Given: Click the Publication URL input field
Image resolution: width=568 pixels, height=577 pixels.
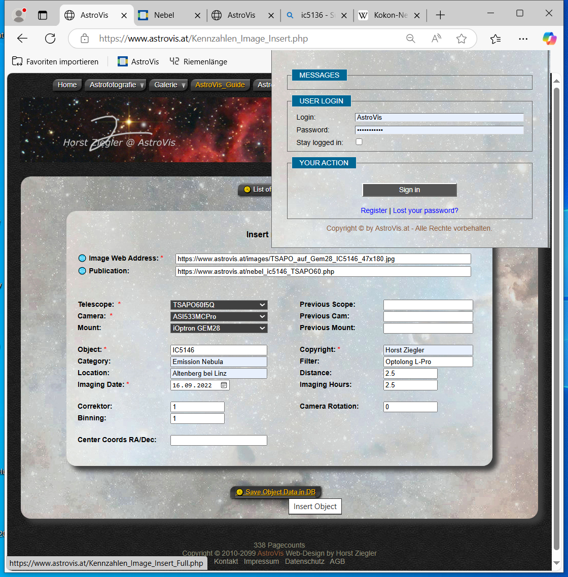Looking at the screenshot, I should coord(323,272).
